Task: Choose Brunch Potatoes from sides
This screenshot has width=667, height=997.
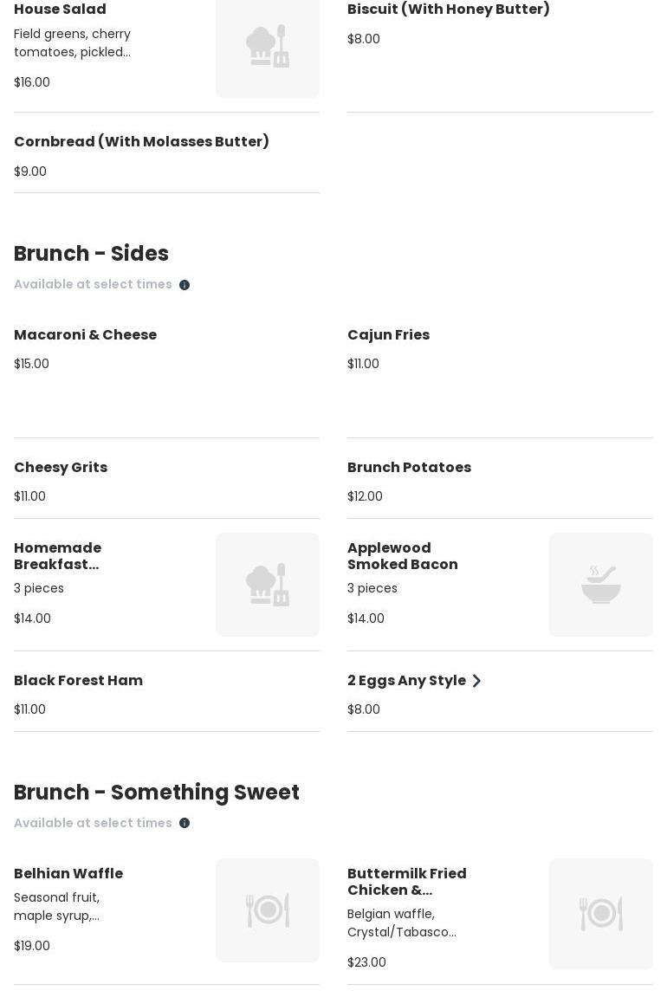Action: point(409,468)
